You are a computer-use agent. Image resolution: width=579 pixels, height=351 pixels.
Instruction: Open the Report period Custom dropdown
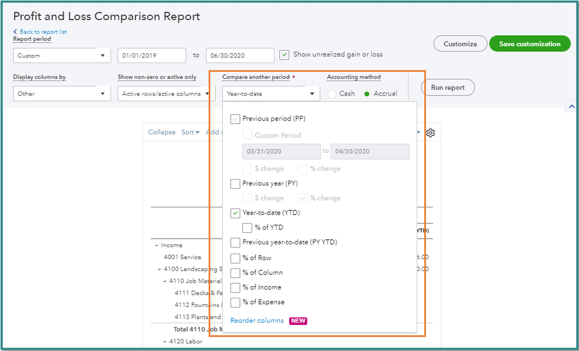(62, 56)
